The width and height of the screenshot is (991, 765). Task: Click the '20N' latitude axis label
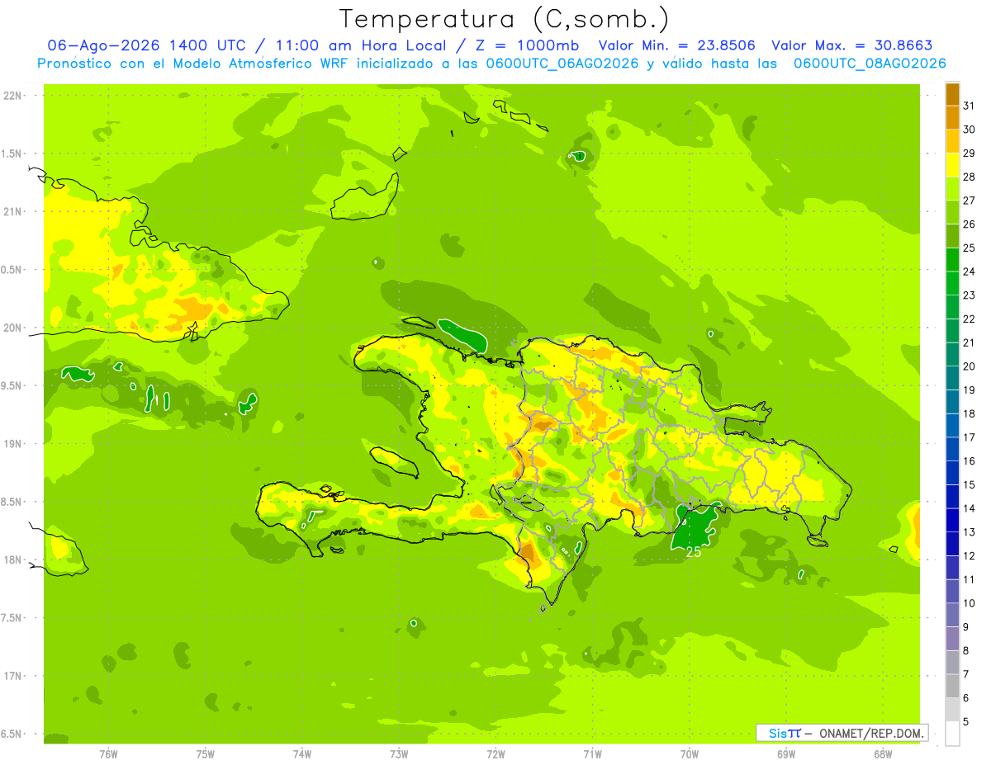click(12, 328)
